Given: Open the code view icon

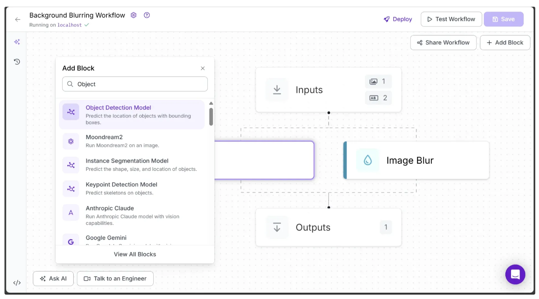Looking at the screenshot, I should point(17,283).
